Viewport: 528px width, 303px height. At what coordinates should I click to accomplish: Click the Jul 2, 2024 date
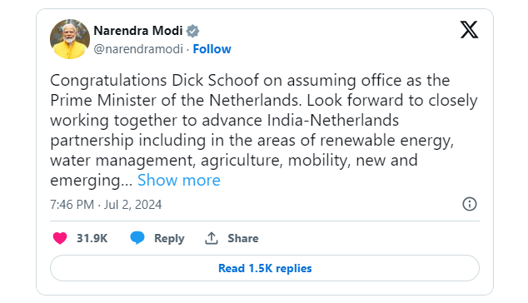click(132, 205)
